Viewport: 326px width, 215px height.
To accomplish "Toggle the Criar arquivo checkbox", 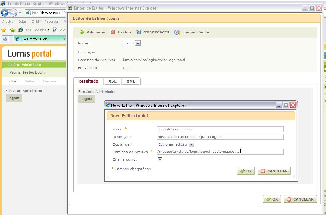I will tap(160, 159).
